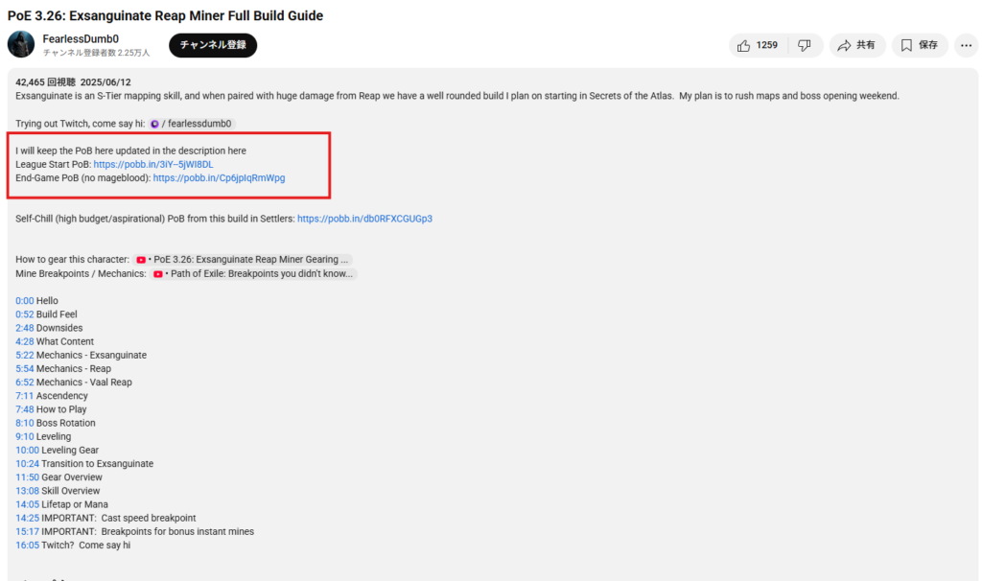Viewport: 982px width, 581px height.
Task: Like the video with 1259 likes
Action: click(x=758, y=45)
